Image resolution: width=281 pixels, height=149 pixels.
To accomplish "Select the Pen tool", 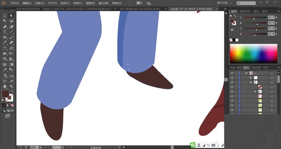I will pyautogui.click(x=5, y=27).
